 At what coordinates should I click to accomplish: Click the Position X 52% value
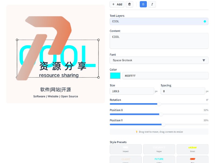click(x=206, y=110)
